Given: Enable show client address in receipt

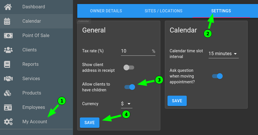Looking at the screenshot, I should (129, 67).
